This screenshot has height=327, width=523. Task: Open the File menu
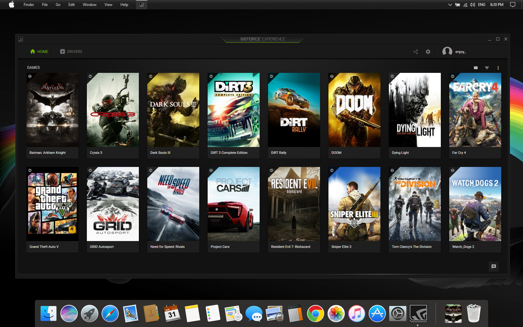45,5
